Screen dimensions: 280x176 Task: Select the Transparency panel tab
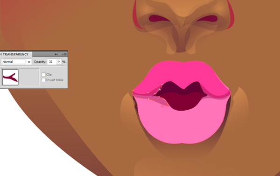pos(15,54)
